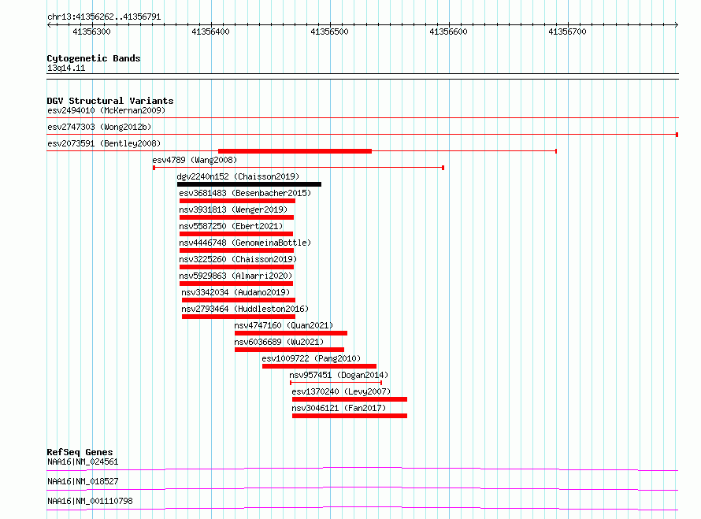Click red bar beneath nsv3046121 (Fan2017)
This screenshot has width=701, height=519.
(350, 416)
